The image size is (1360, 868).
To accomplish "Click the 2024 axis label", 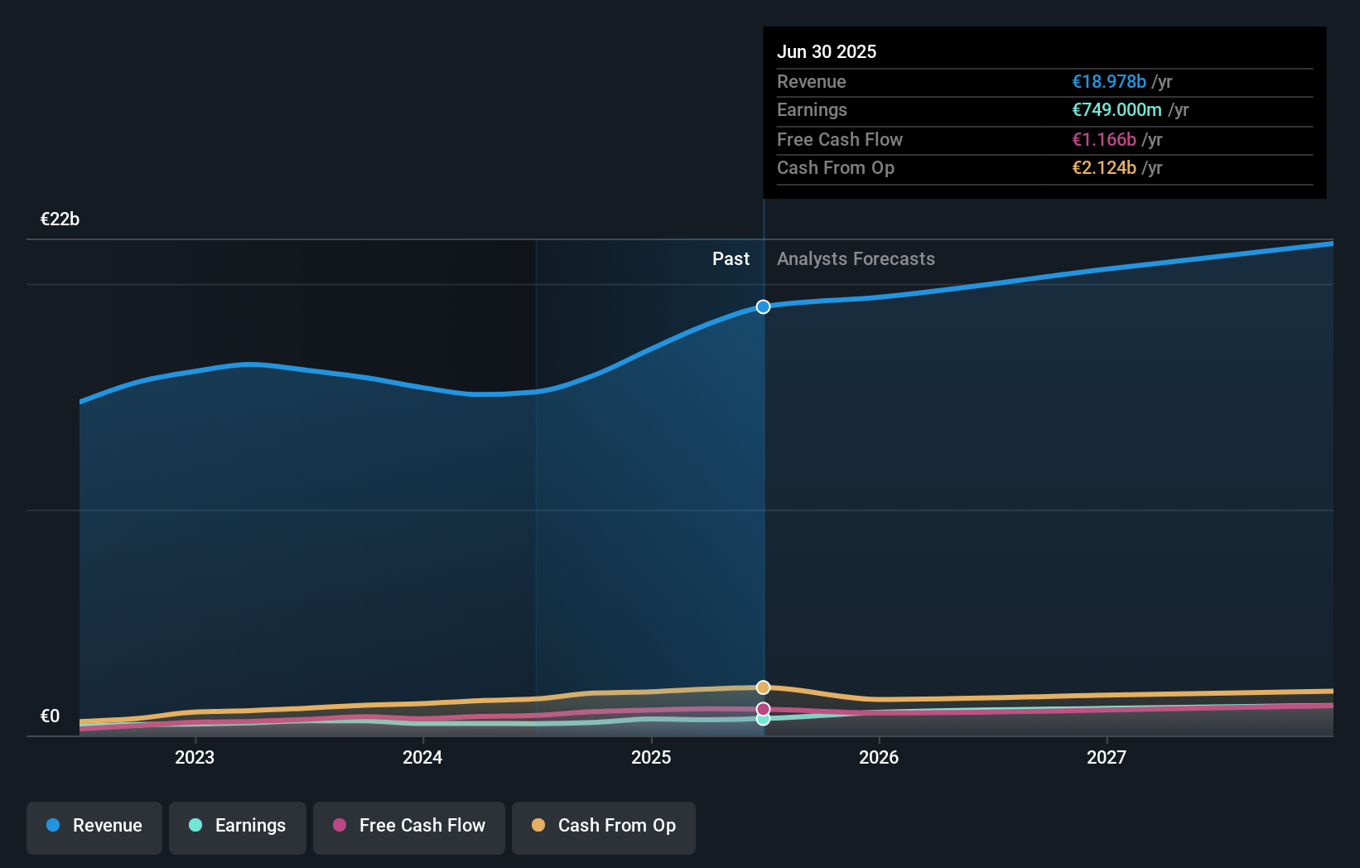I will pyautogui.click(x=422, y=756).
